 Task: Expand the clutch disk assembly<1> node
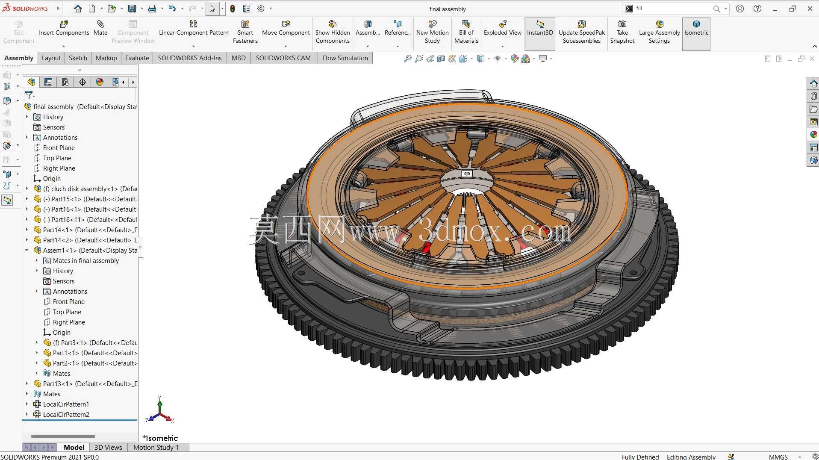point(27,189)
